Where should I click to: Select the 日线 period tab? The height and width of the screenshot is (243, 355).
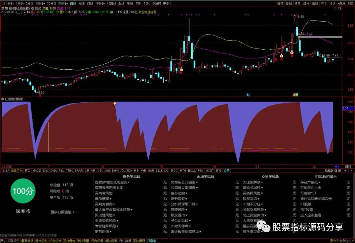pos(73,3)
